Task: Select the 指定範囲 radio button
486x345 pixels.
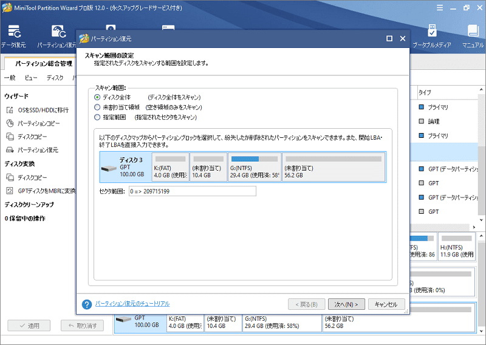Action: coord(97,117)
